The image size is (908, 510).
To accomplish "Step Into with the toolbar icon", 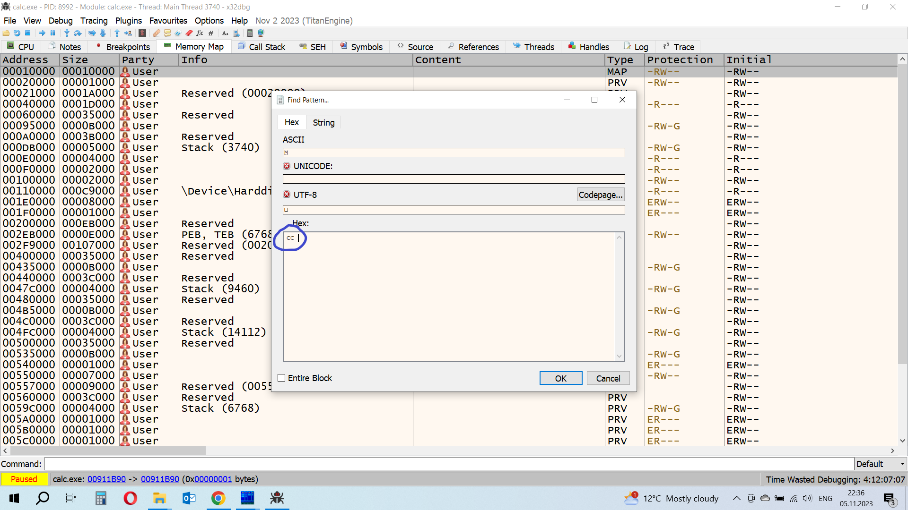I will [x=66, y=33].
